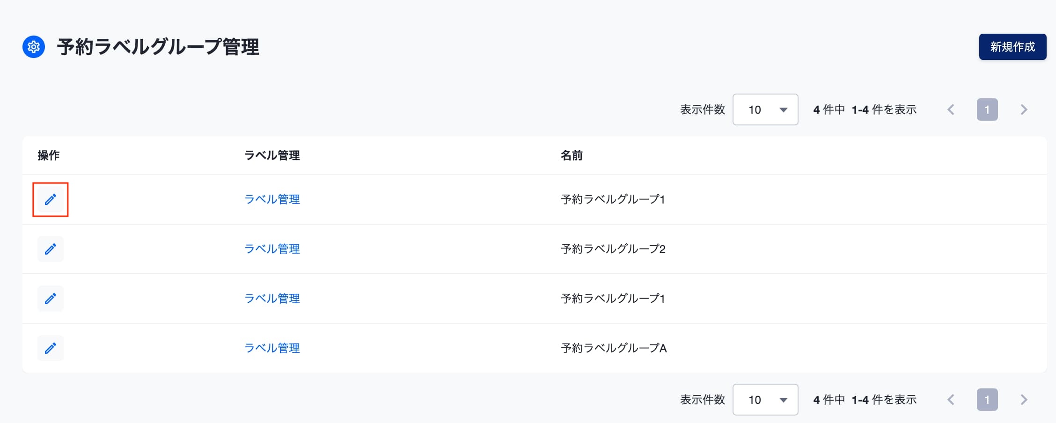Open ラベル管理 link in the first row
This screenshot has height=423, width=1056.
[272, 199]
